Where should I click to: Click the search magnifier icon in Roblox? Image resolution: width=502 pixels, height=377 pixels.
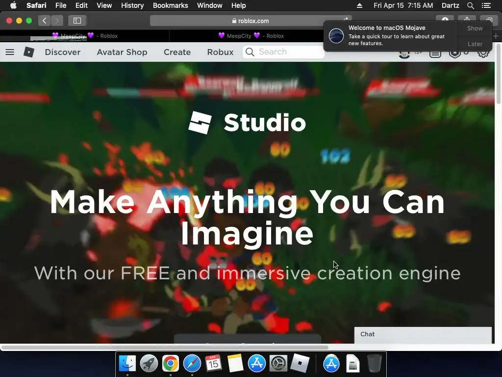pos(250,52)
